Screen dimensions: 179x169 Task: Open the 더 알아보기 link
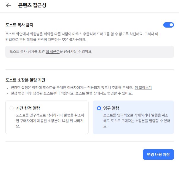pyautogui.click(x=143, y=88)
